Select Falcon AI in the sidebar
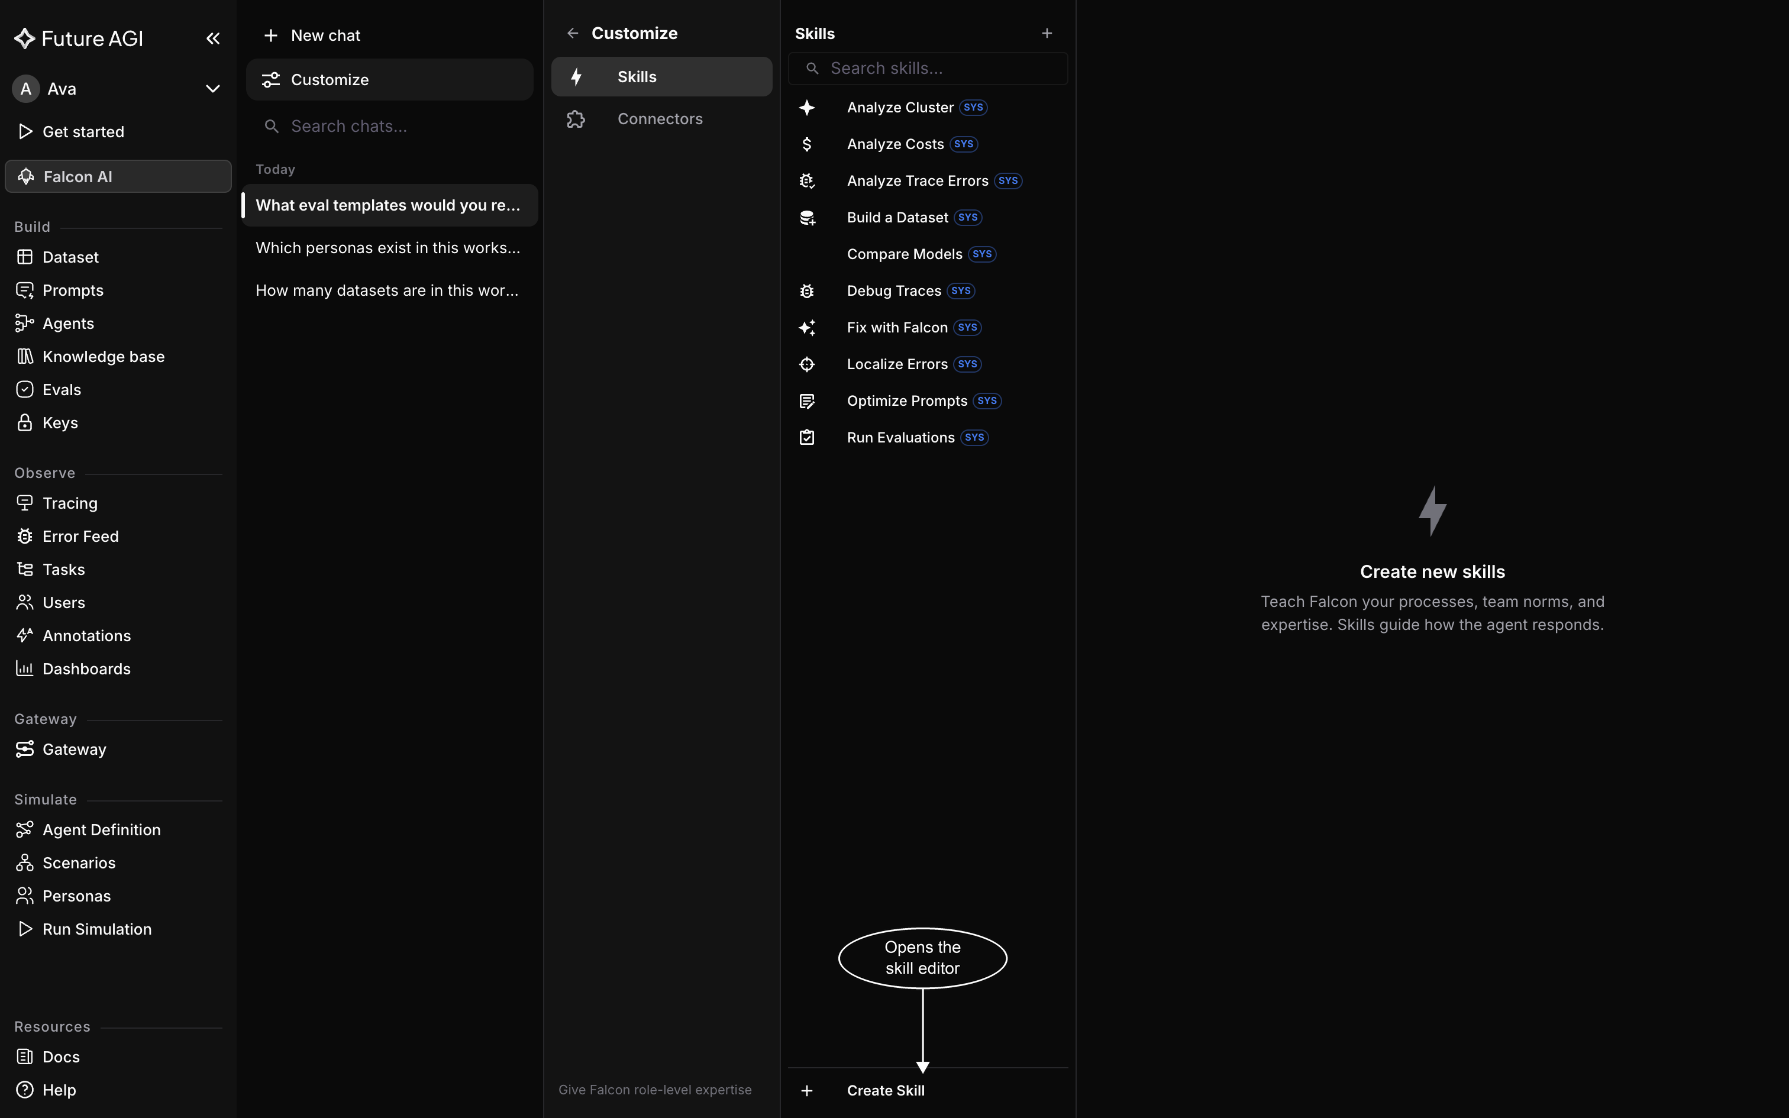Viewport: 1789px width, 1118px height. coord(118,177)
